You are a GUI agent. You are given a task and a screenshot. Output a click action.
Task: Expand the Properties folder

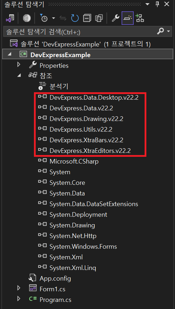click(x=19, y=65)
